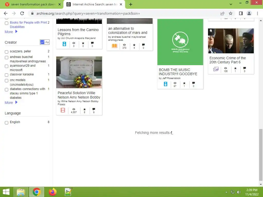The image size is (263, 197).
Task: Open the Chrome three-dot menu
Action: (257, 13)
